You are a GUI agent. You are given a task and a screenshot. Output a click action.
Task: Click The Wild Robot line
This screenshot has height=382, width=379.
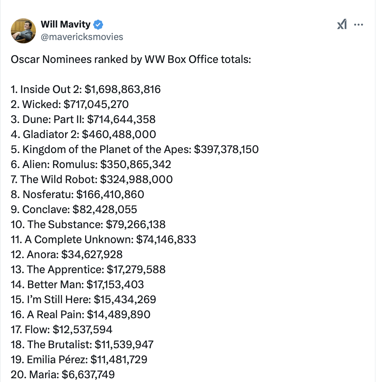click(x=91, y=179)
